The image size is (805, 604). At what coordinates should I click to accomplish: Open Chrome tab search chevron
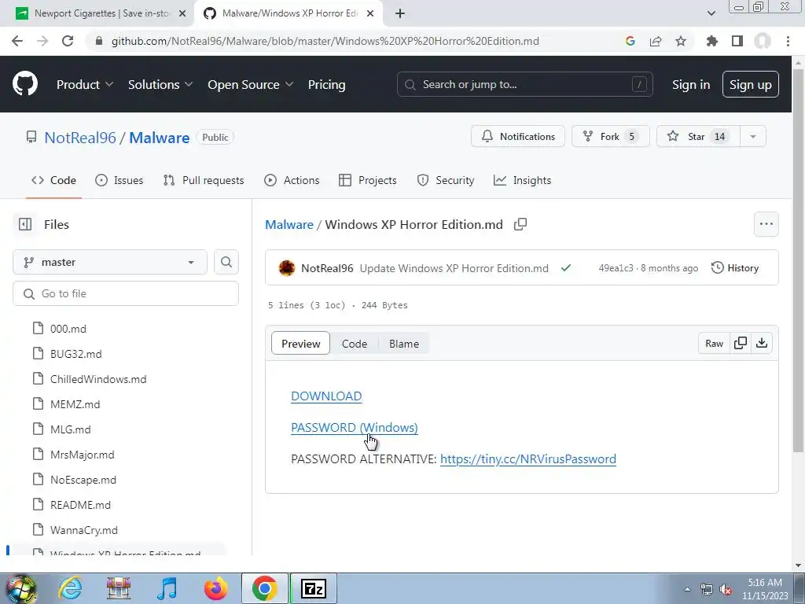(x=711, y=13)
